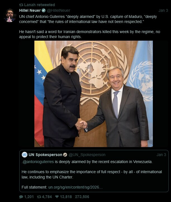Viewport: 171px width, 202px height.
Task: Open the @HillelNeuer handle link
Action: 58,10
